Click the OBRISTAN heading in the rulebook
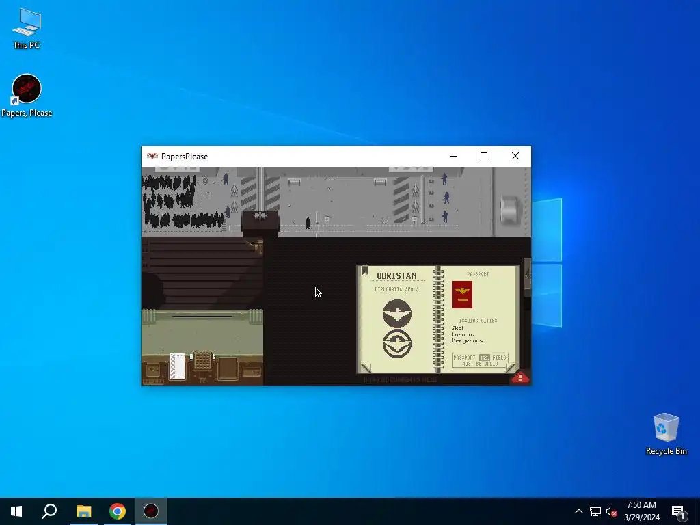 [x=396, y=276]
